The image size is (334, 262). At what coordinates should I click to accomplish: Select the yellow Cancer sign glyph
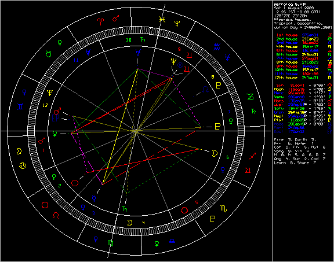click(x=23, y=166)
